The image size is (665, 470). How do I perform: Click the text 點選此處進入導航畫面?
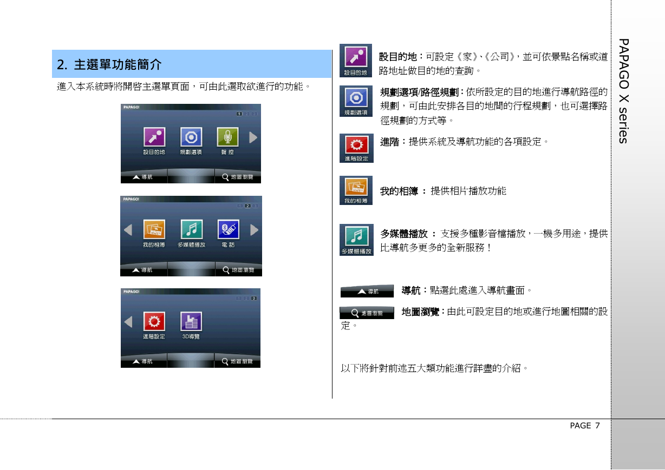point(481,291)
